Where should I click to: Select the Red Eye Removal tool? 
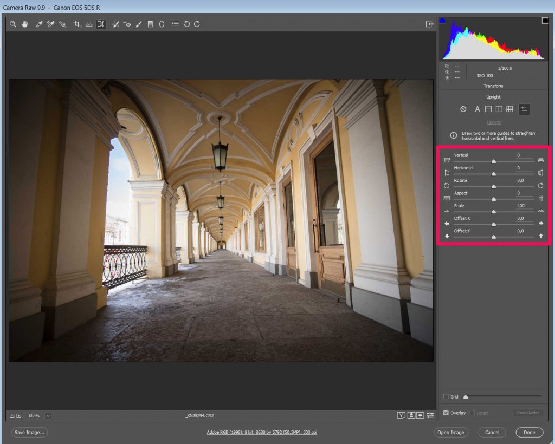click(127, 24)
